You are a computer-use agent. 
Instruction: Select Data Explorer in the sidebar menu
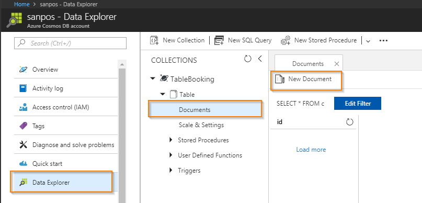tap(61, 182)
